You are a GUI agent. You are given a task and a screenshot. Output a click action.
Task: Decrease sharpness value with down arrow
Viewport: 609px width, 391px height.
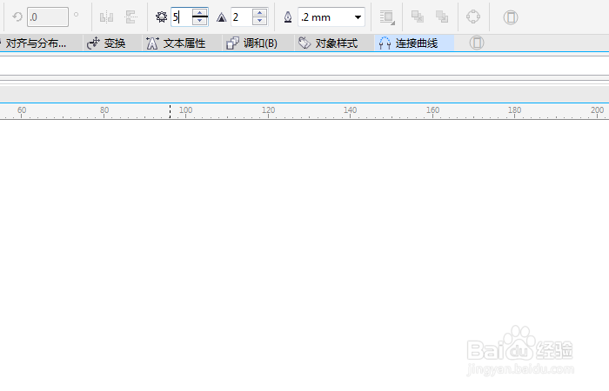(259, 22)
